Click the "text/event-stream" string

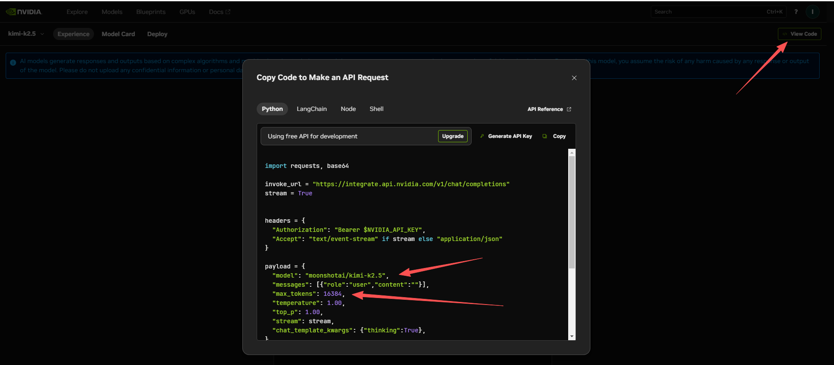343,239
